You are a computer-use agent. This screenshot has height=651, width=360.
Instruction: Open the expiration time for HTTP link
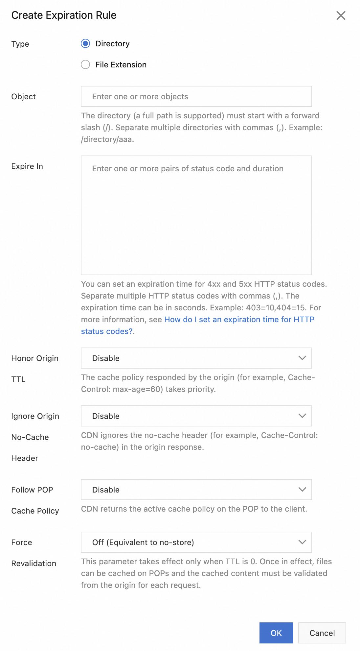[239, 320]
